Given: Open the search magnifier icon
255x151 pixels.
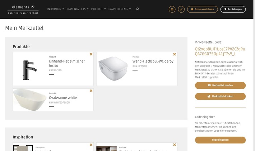Looking at the screenshot, I should (137, 9).
